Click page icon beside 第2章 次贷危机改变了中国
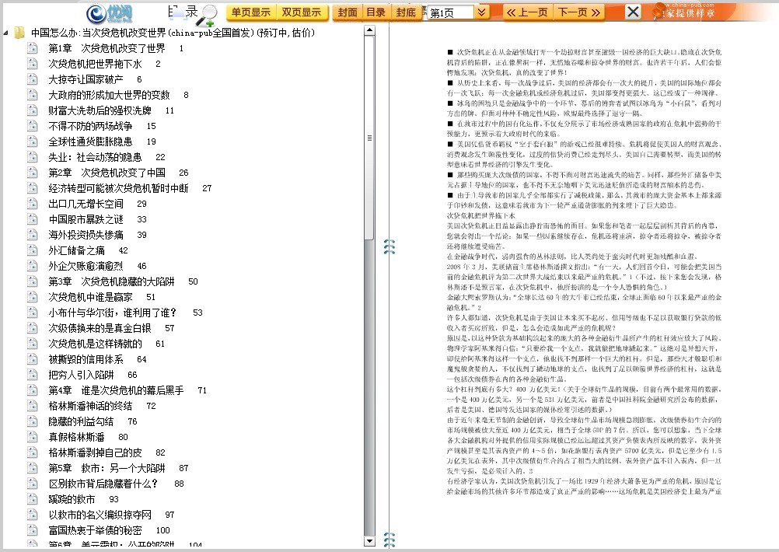This screenshot has width=779, height=552. tap(33, 173)
